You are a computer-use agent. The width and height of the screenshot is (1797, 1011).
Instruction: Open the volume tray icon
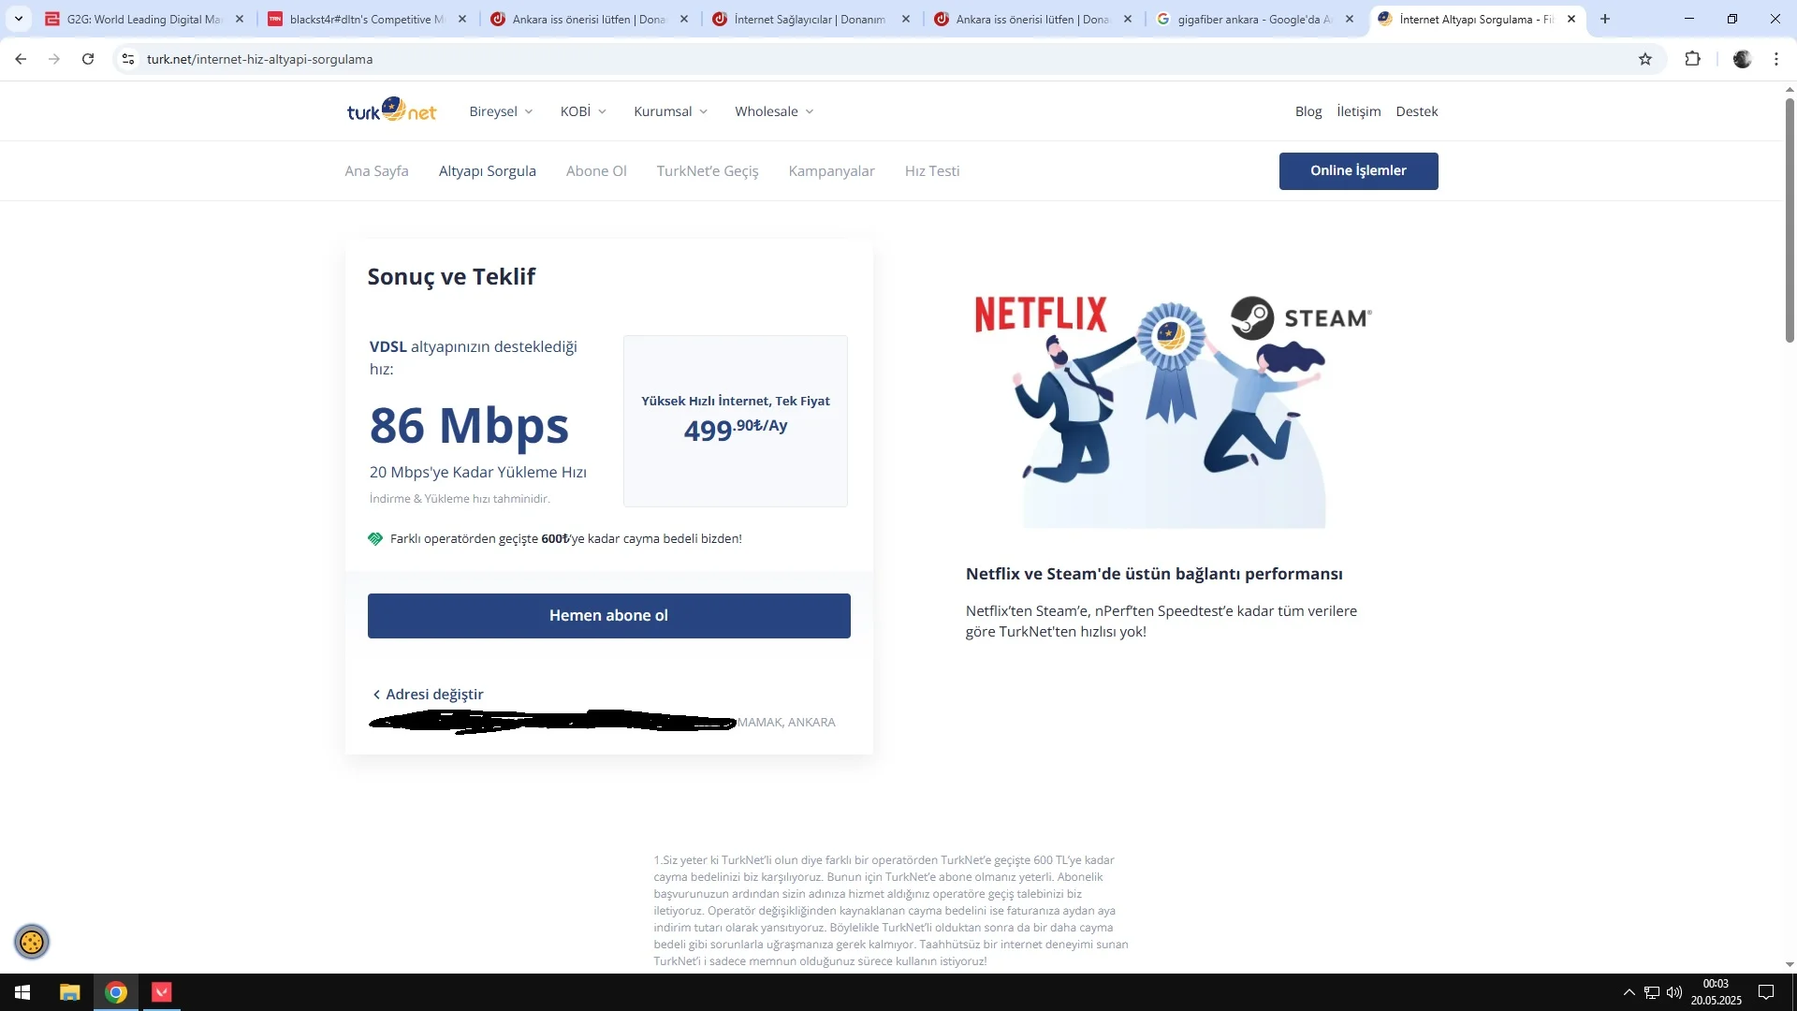1674,992
